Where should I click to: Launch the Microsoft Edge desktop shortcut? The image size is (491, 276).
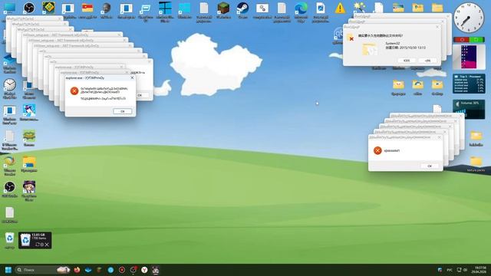tap(301, 8)
